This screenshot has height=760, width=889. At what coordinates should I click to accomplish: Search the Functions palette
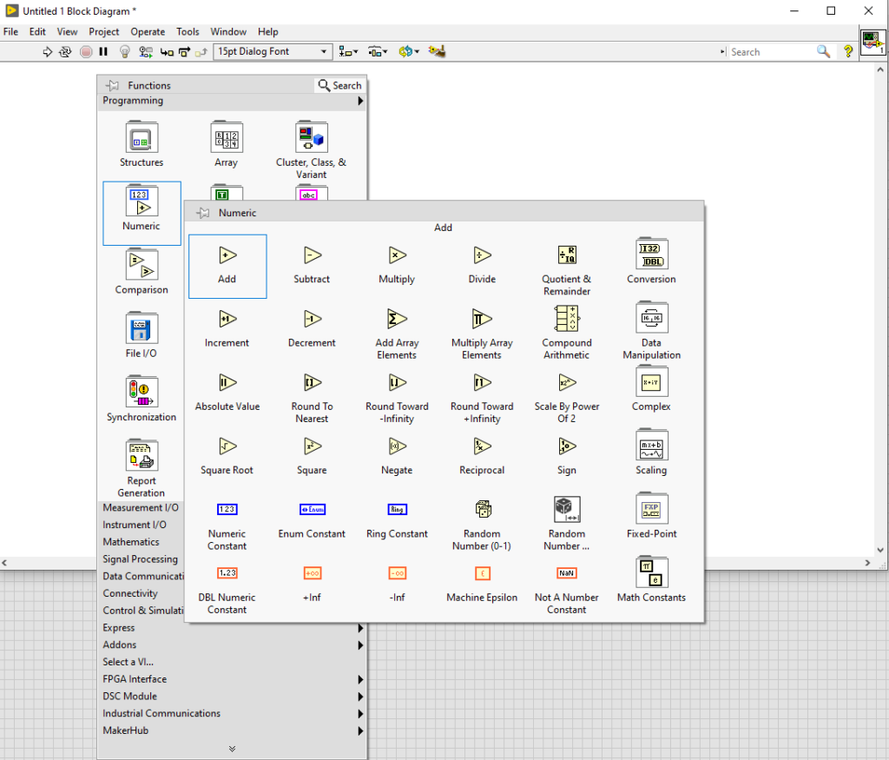coord(339,86)
